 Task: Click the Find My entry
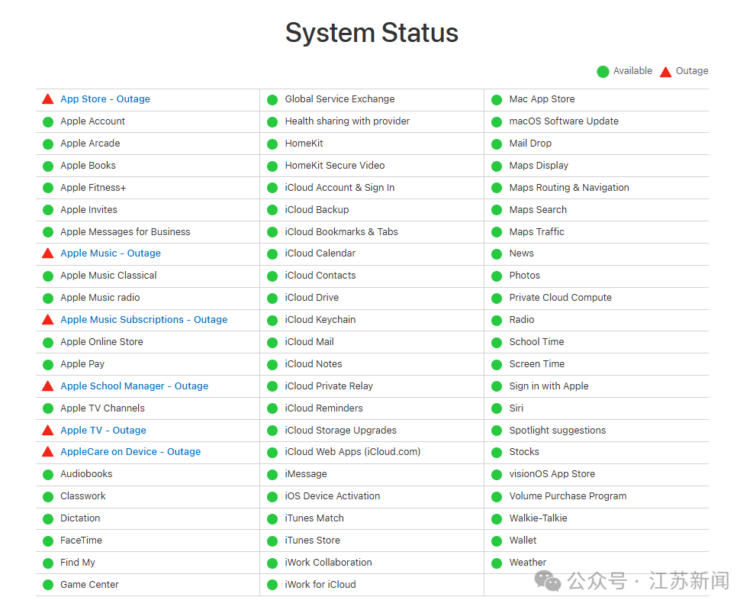(78, 563)
